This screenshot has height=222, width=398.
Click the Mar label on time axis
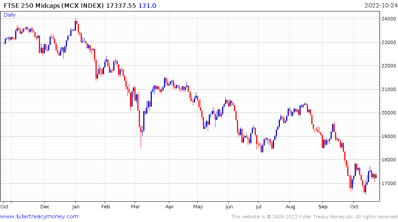(x=135, y=206)
